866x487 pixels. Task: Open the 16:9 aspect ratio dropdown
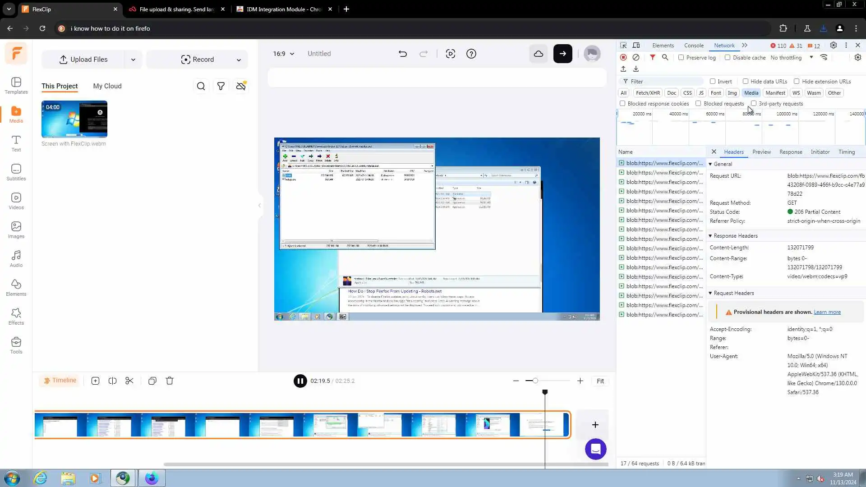tap(283, 54)
